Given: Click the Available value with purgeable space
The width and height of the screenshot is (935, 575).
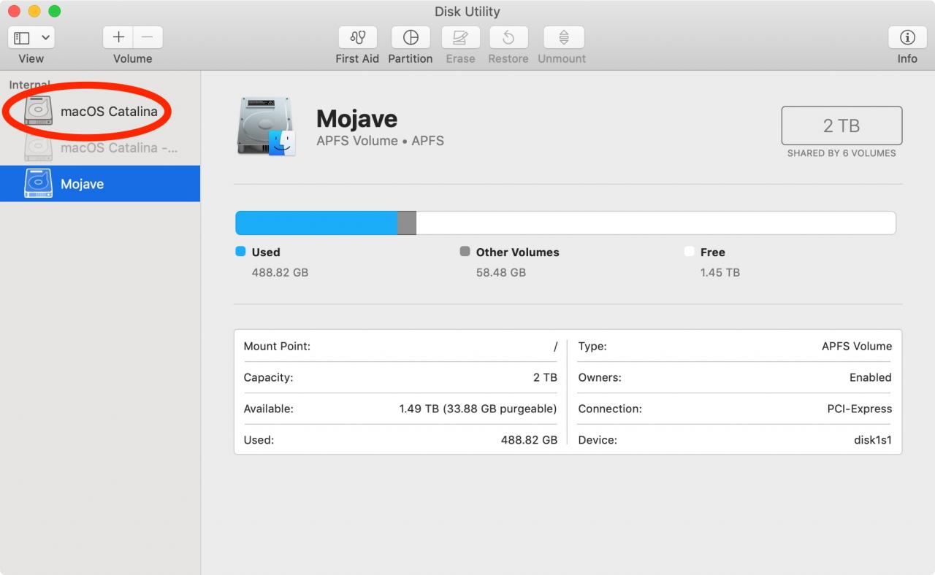Looking at the screenshot, I should (478, 409).
